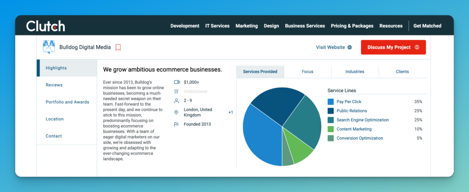Click the teal SEO pie slice

point(304,121)
